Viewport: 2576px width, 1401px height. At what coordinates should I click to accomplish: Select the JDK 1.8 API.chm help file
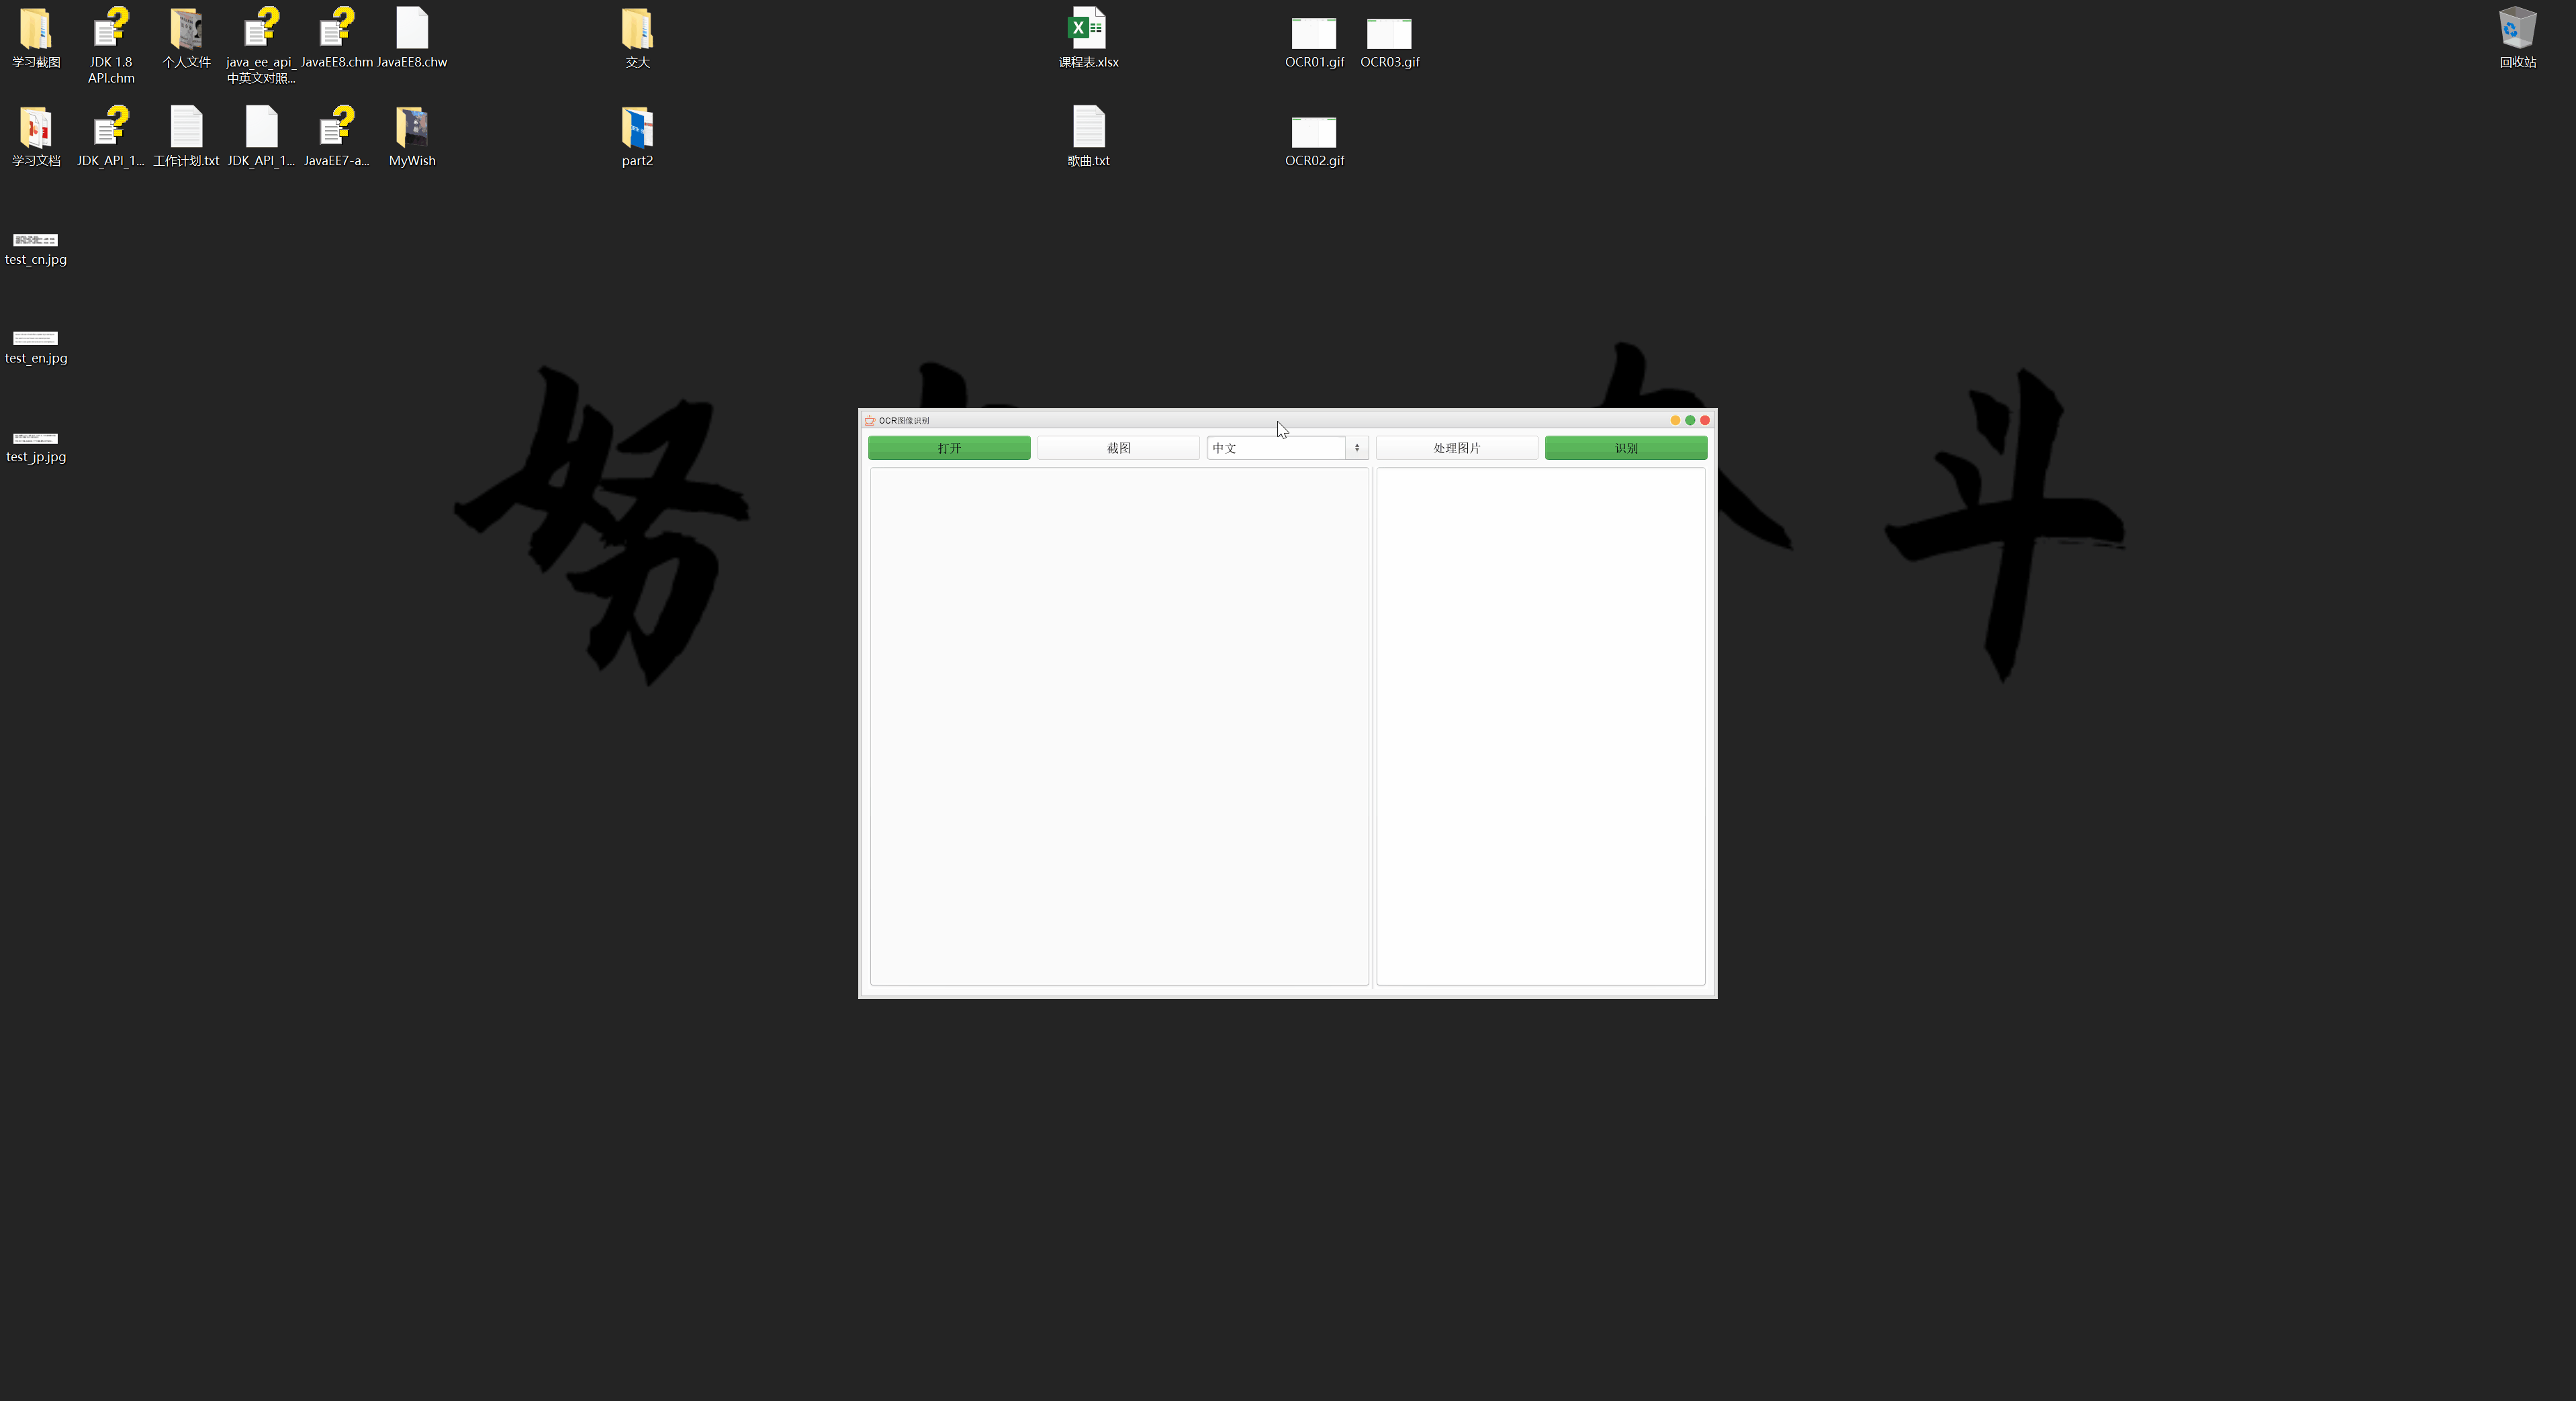[x=111, y=30]
